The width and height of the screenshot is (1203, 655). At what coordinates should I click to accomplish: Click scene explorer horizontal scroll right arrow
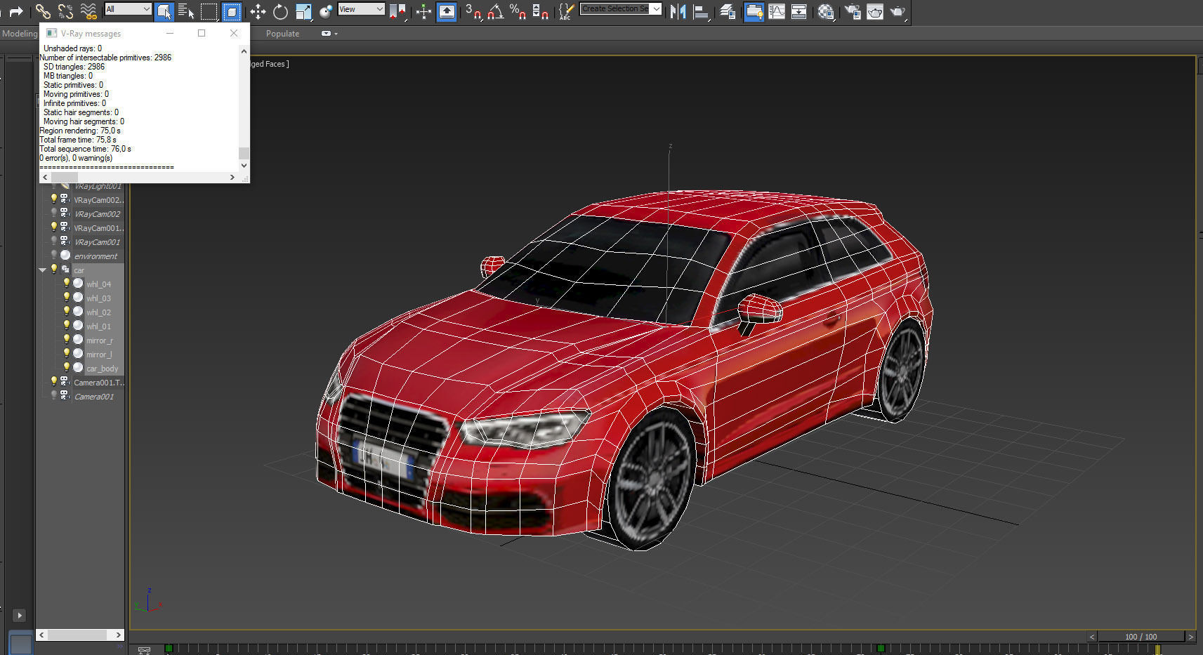tap(118, 635)
